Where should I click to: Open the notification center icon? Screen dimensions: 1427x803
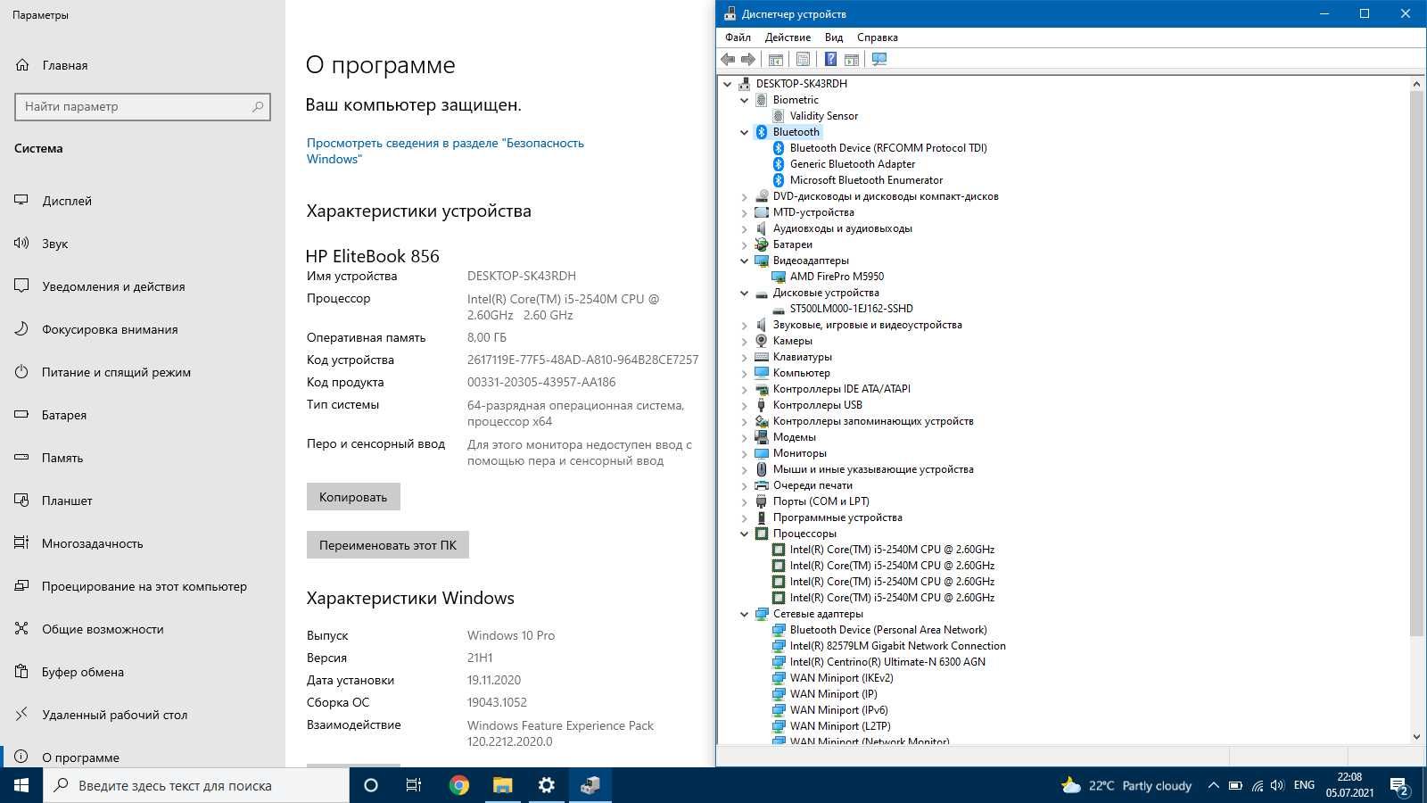[1399, 786]
